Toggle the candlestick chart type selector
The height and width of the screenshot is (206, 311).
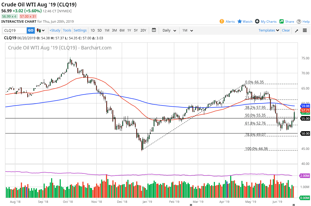click(39, 30)
